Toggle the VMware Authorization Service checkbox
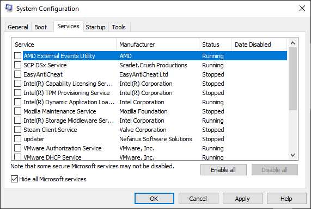 17,148
